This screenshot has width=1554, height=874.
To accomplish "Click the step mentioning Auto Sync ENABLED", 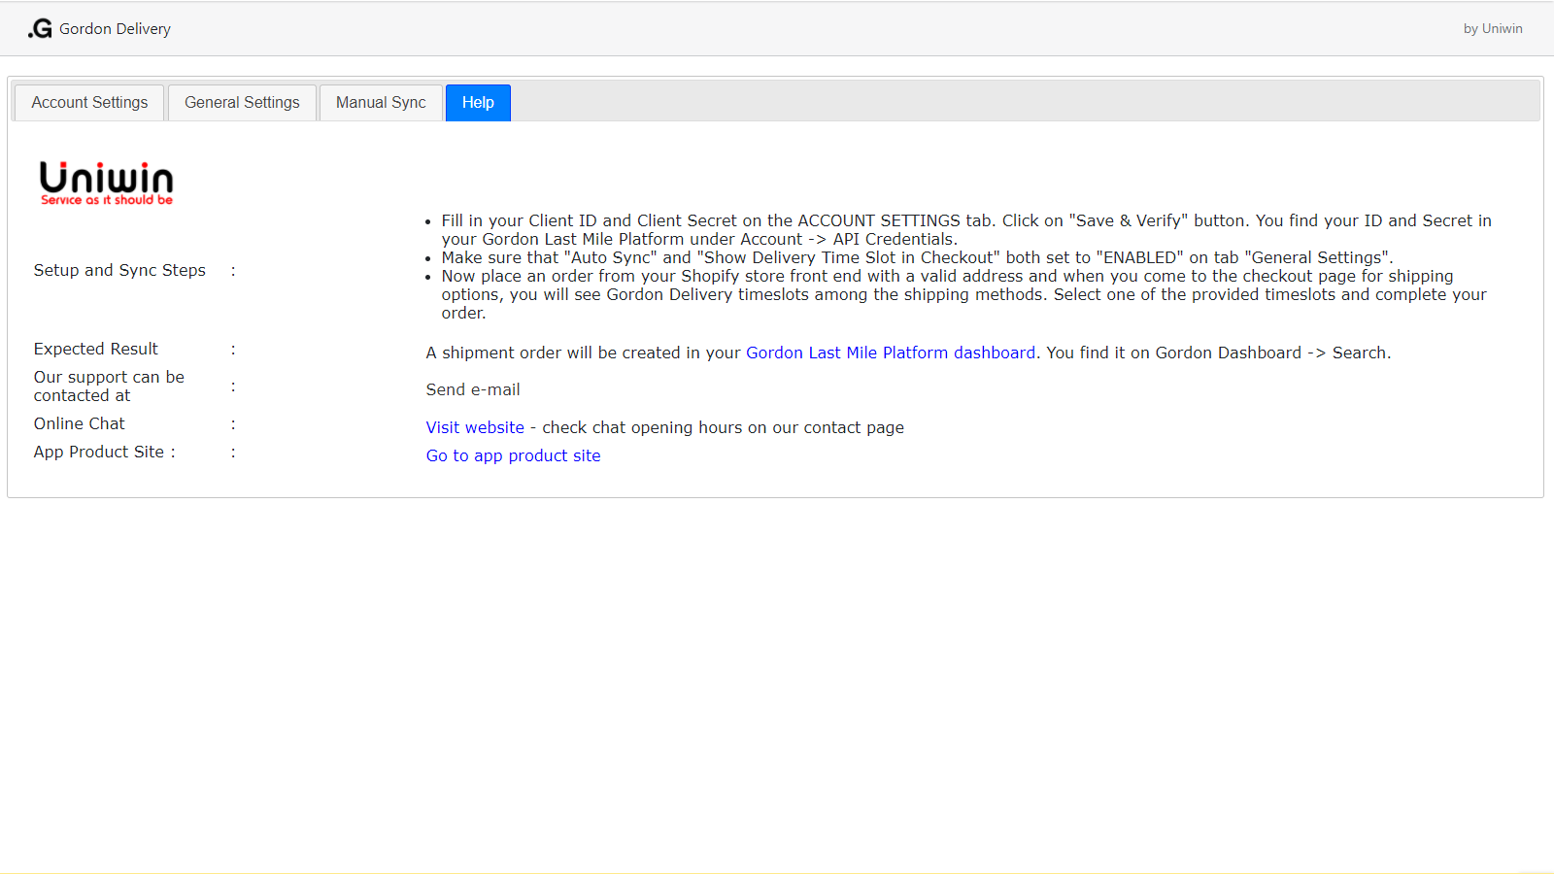I will pos(918,257).
